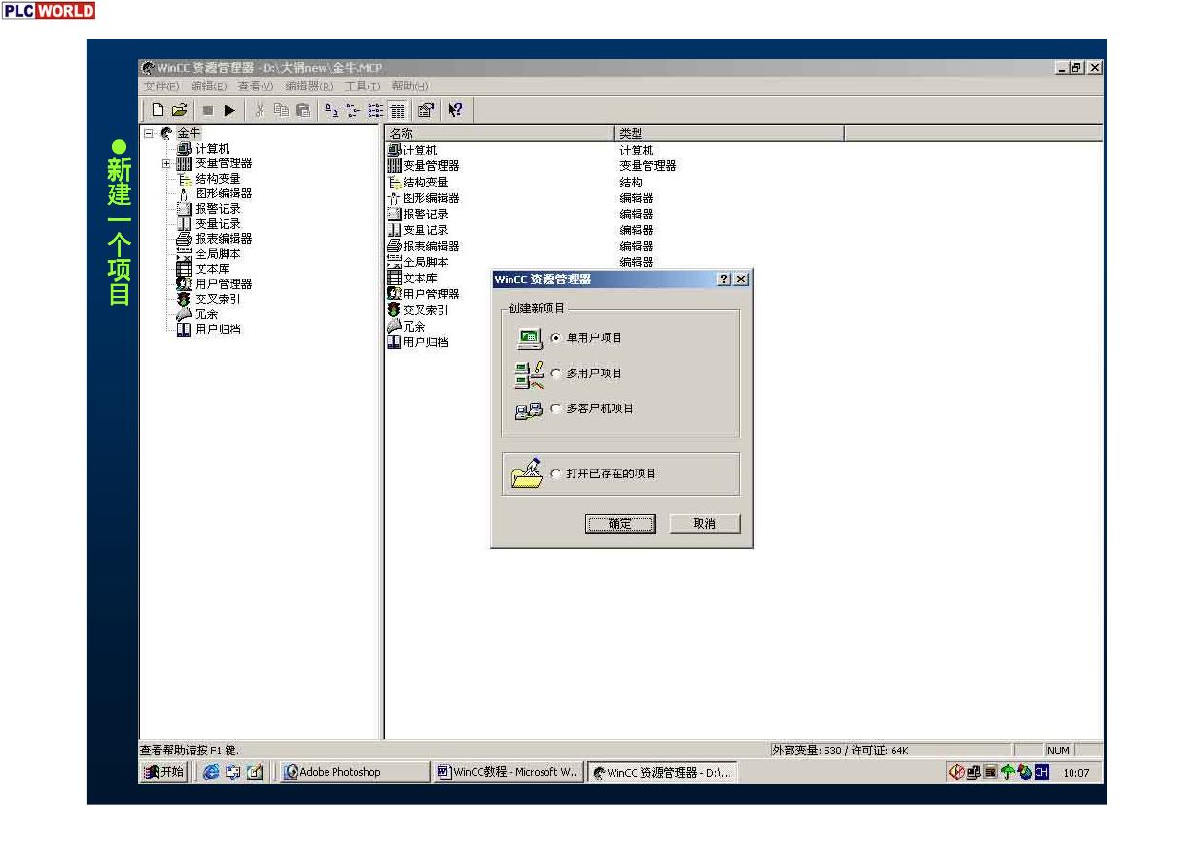Click multi-user project icon in dialog
1194x844 pixels.
coord(529,374)
